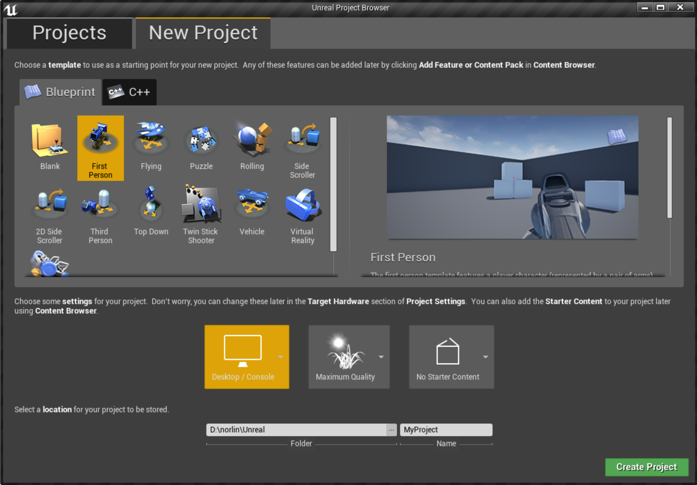Minimize the Unreal Project Browser window
The width and height of the screenshot is (697, 485).
(x=645, y=8)
